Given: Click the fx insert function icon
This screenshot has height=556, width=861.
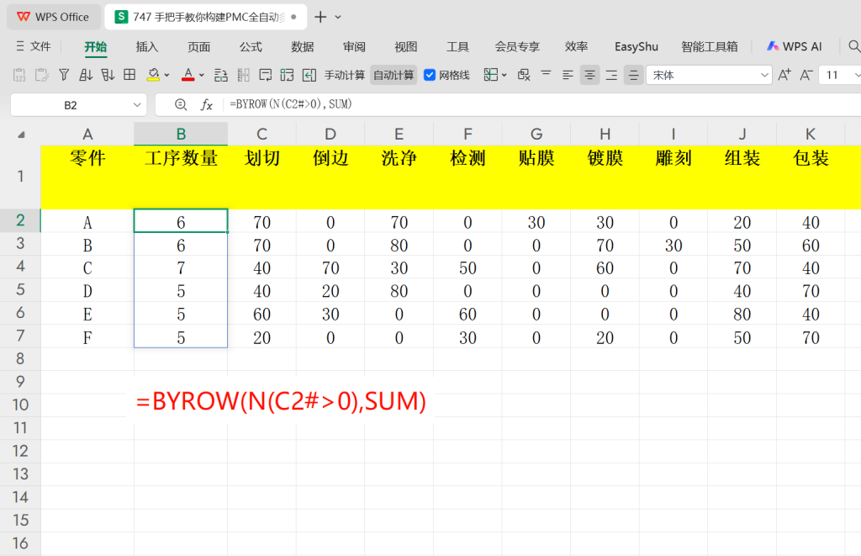Looking at the screenshot, I should [x=207, y=104].
